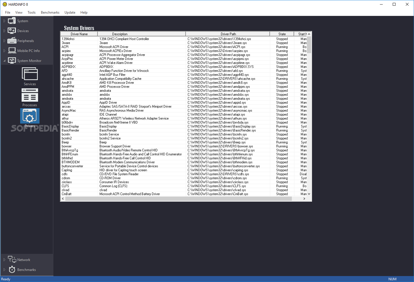Expand the Peripherals tree node
The width and height of the screenshot is (414, 282).
pos(4,41)
